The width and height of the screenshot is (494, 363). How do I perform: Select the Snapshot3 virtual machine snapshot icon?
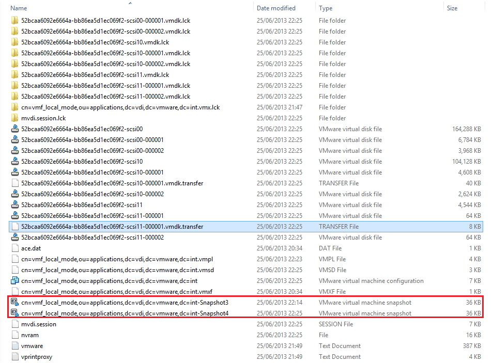pyautogui.click(x=15, y=303)
